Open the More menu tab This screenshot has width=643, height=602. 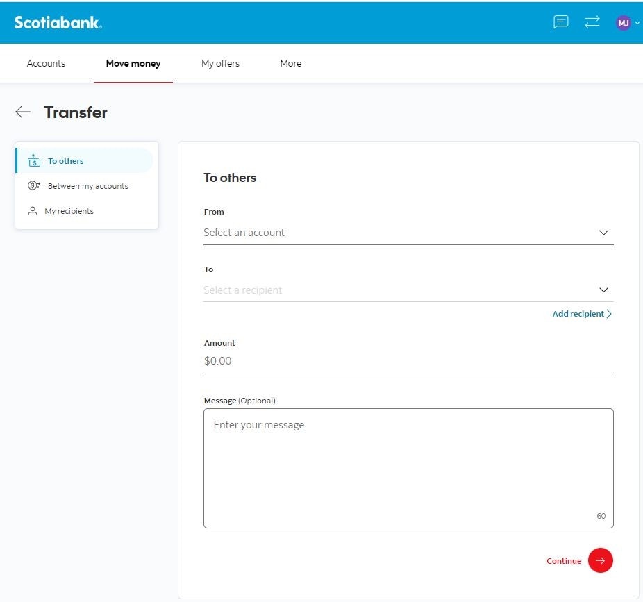pos(291,64)
